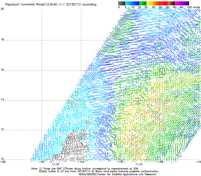Click the 'NOAA/NESDIS/Center for Satellite Applications' credit
Screen dimensions: 201x176
117,174
